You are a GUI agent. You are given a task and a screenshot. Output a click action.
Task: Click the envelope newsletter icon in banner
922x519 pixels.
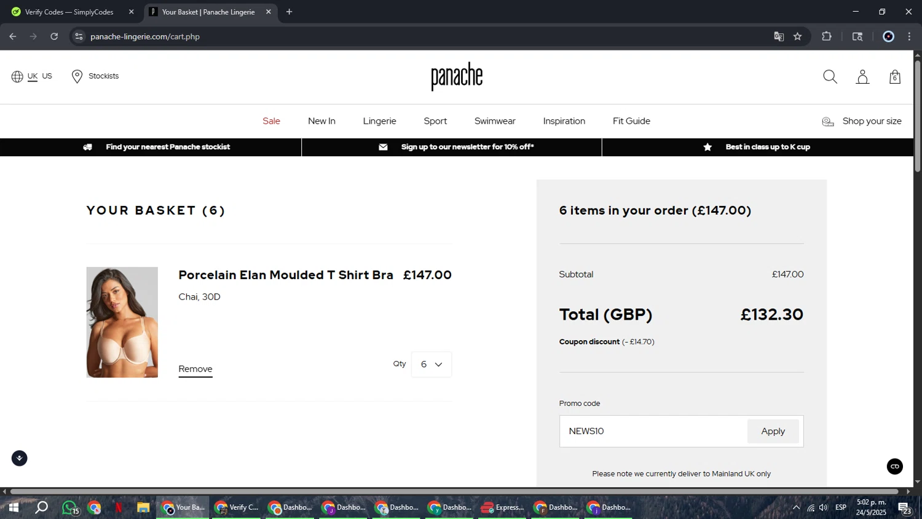[383, 147]
